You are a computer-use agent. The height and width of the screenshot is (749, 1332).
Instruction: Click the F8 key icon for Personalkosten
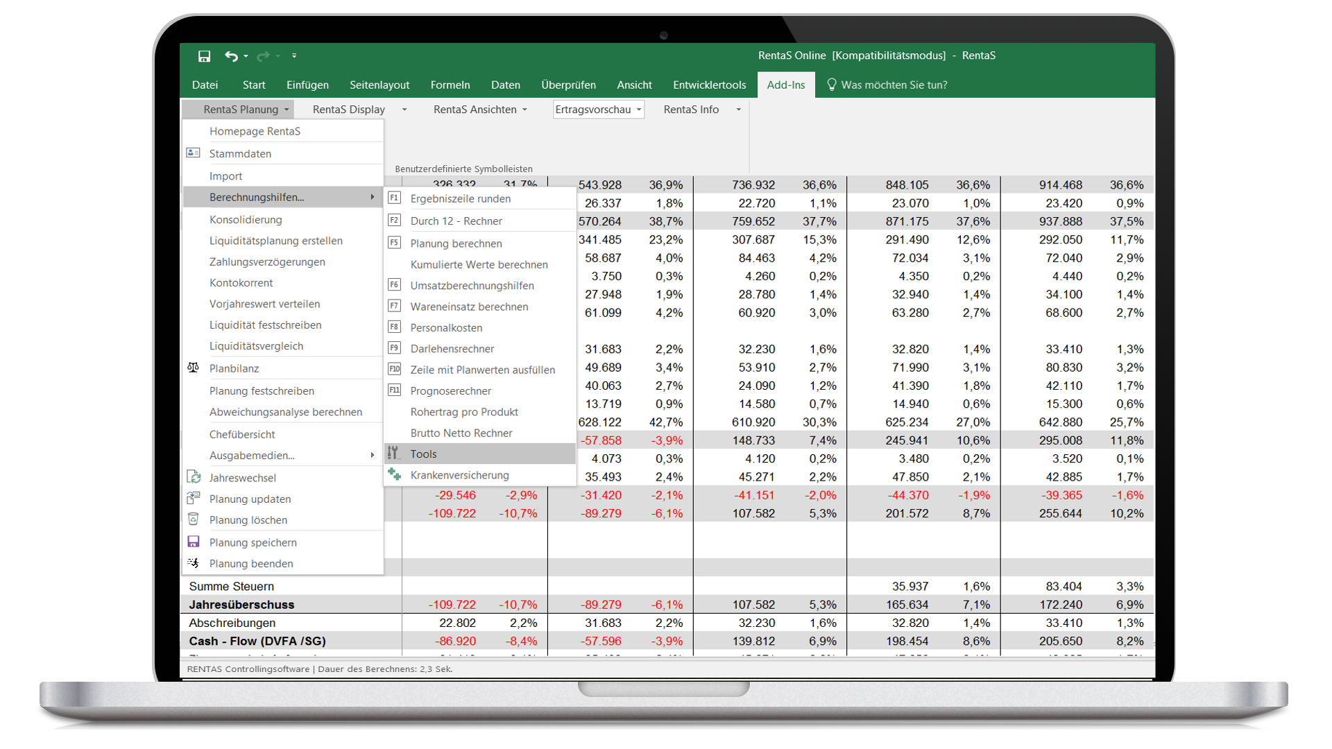(394, 327)
